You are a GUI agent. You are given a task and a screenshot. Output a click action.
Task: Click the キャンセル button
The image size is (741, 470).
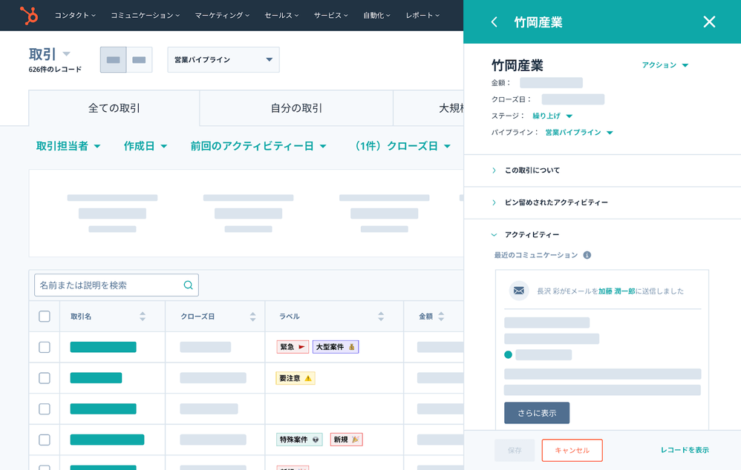click(x=572, y=450)
